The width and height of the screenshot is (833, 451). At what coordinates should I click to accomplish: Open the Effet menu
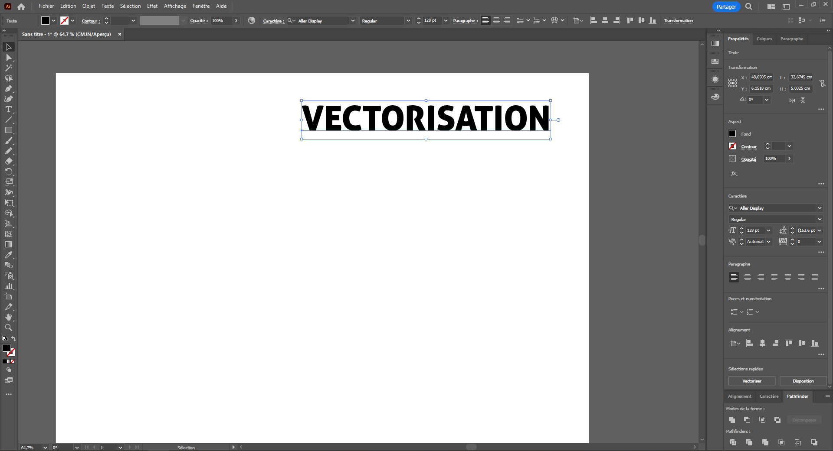point(152,6)
